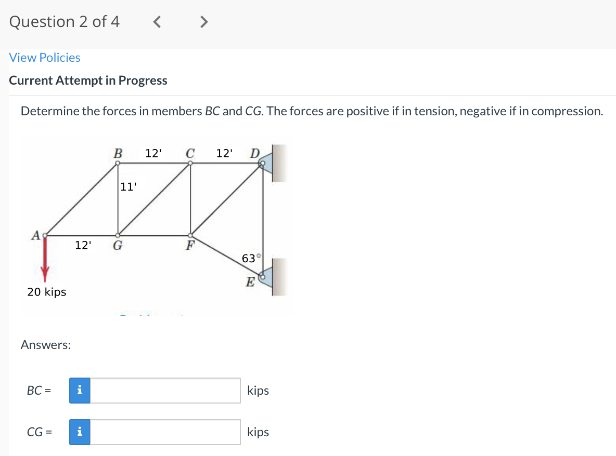Click the Current Attempt in Progress text
This screenshot has height=456, width=616.
(x=88, y=81)
